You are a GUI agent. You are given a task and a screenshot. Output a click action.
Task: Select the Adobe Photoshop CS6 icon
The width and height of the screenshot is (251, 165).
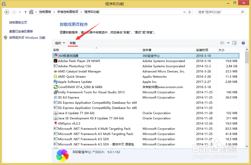click(x=55, y=66)
